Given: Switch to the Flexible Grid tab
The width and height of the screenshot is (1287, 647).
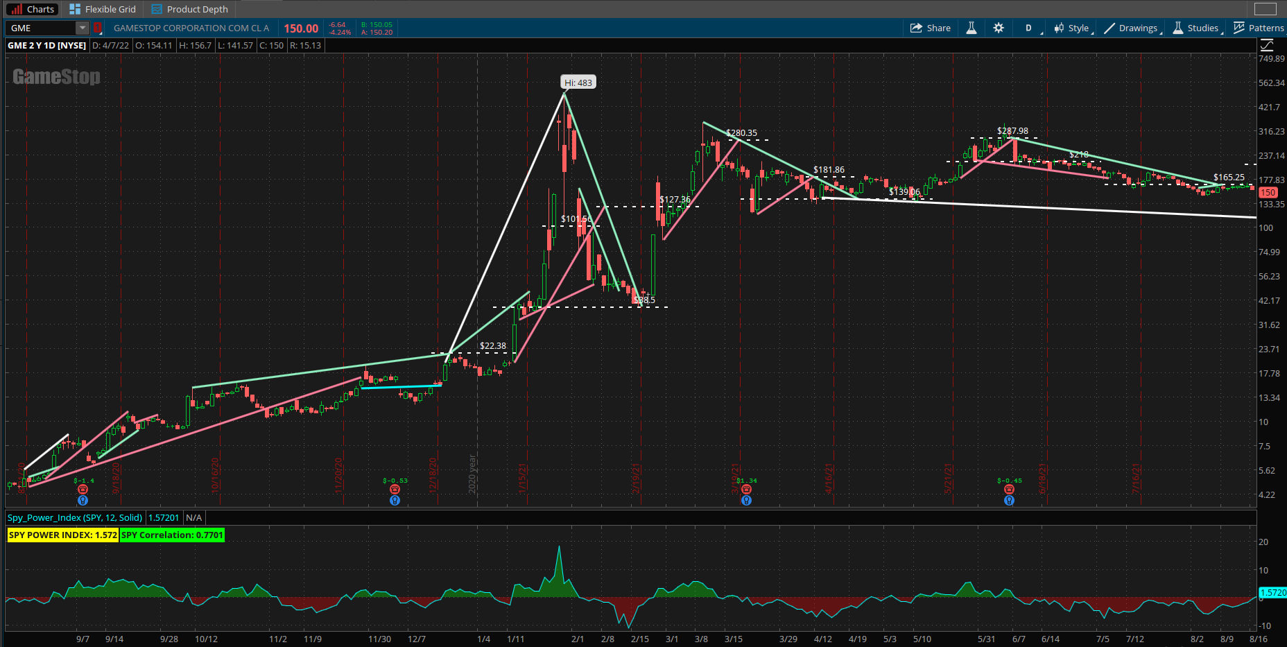Looking at the screenshot, I should click(103, 9).
